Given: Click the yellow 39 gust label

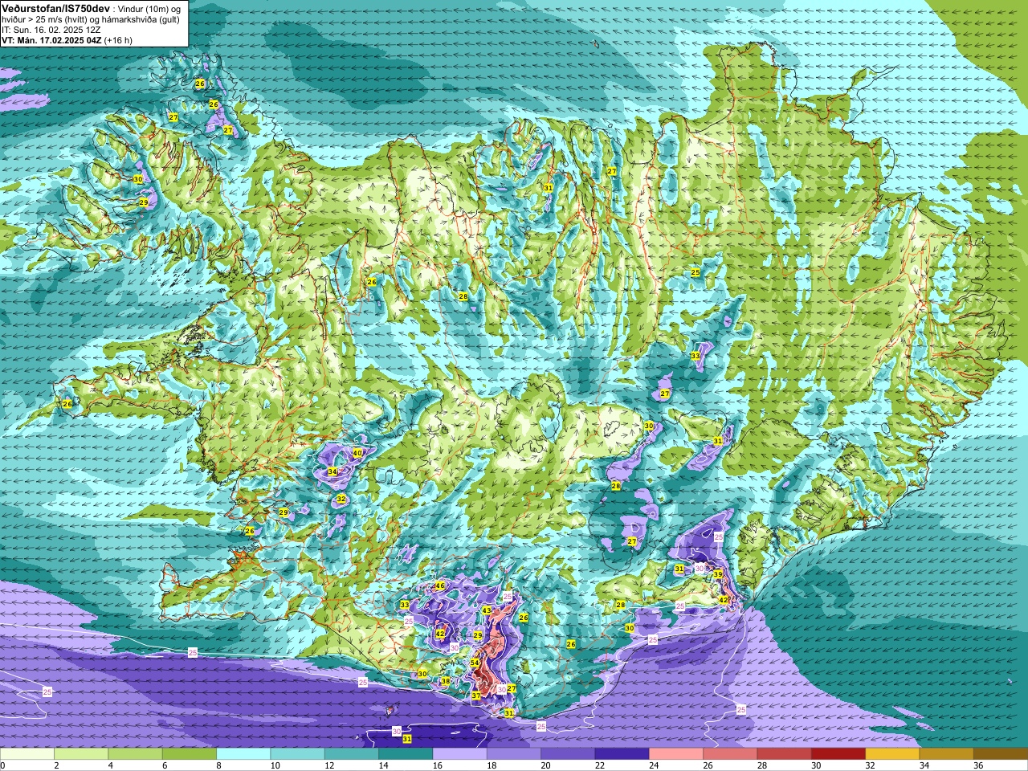Looking at the screenshot, I should (x=718, y=573).
